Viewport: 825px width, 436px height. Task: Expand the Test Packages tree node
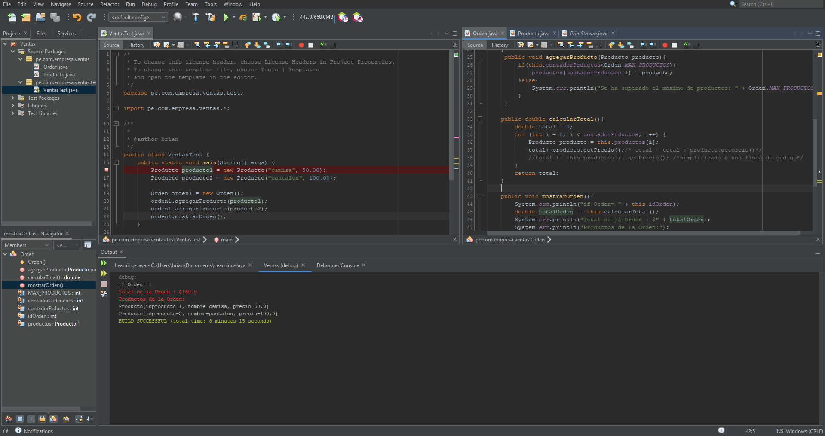tap(12, 98)
